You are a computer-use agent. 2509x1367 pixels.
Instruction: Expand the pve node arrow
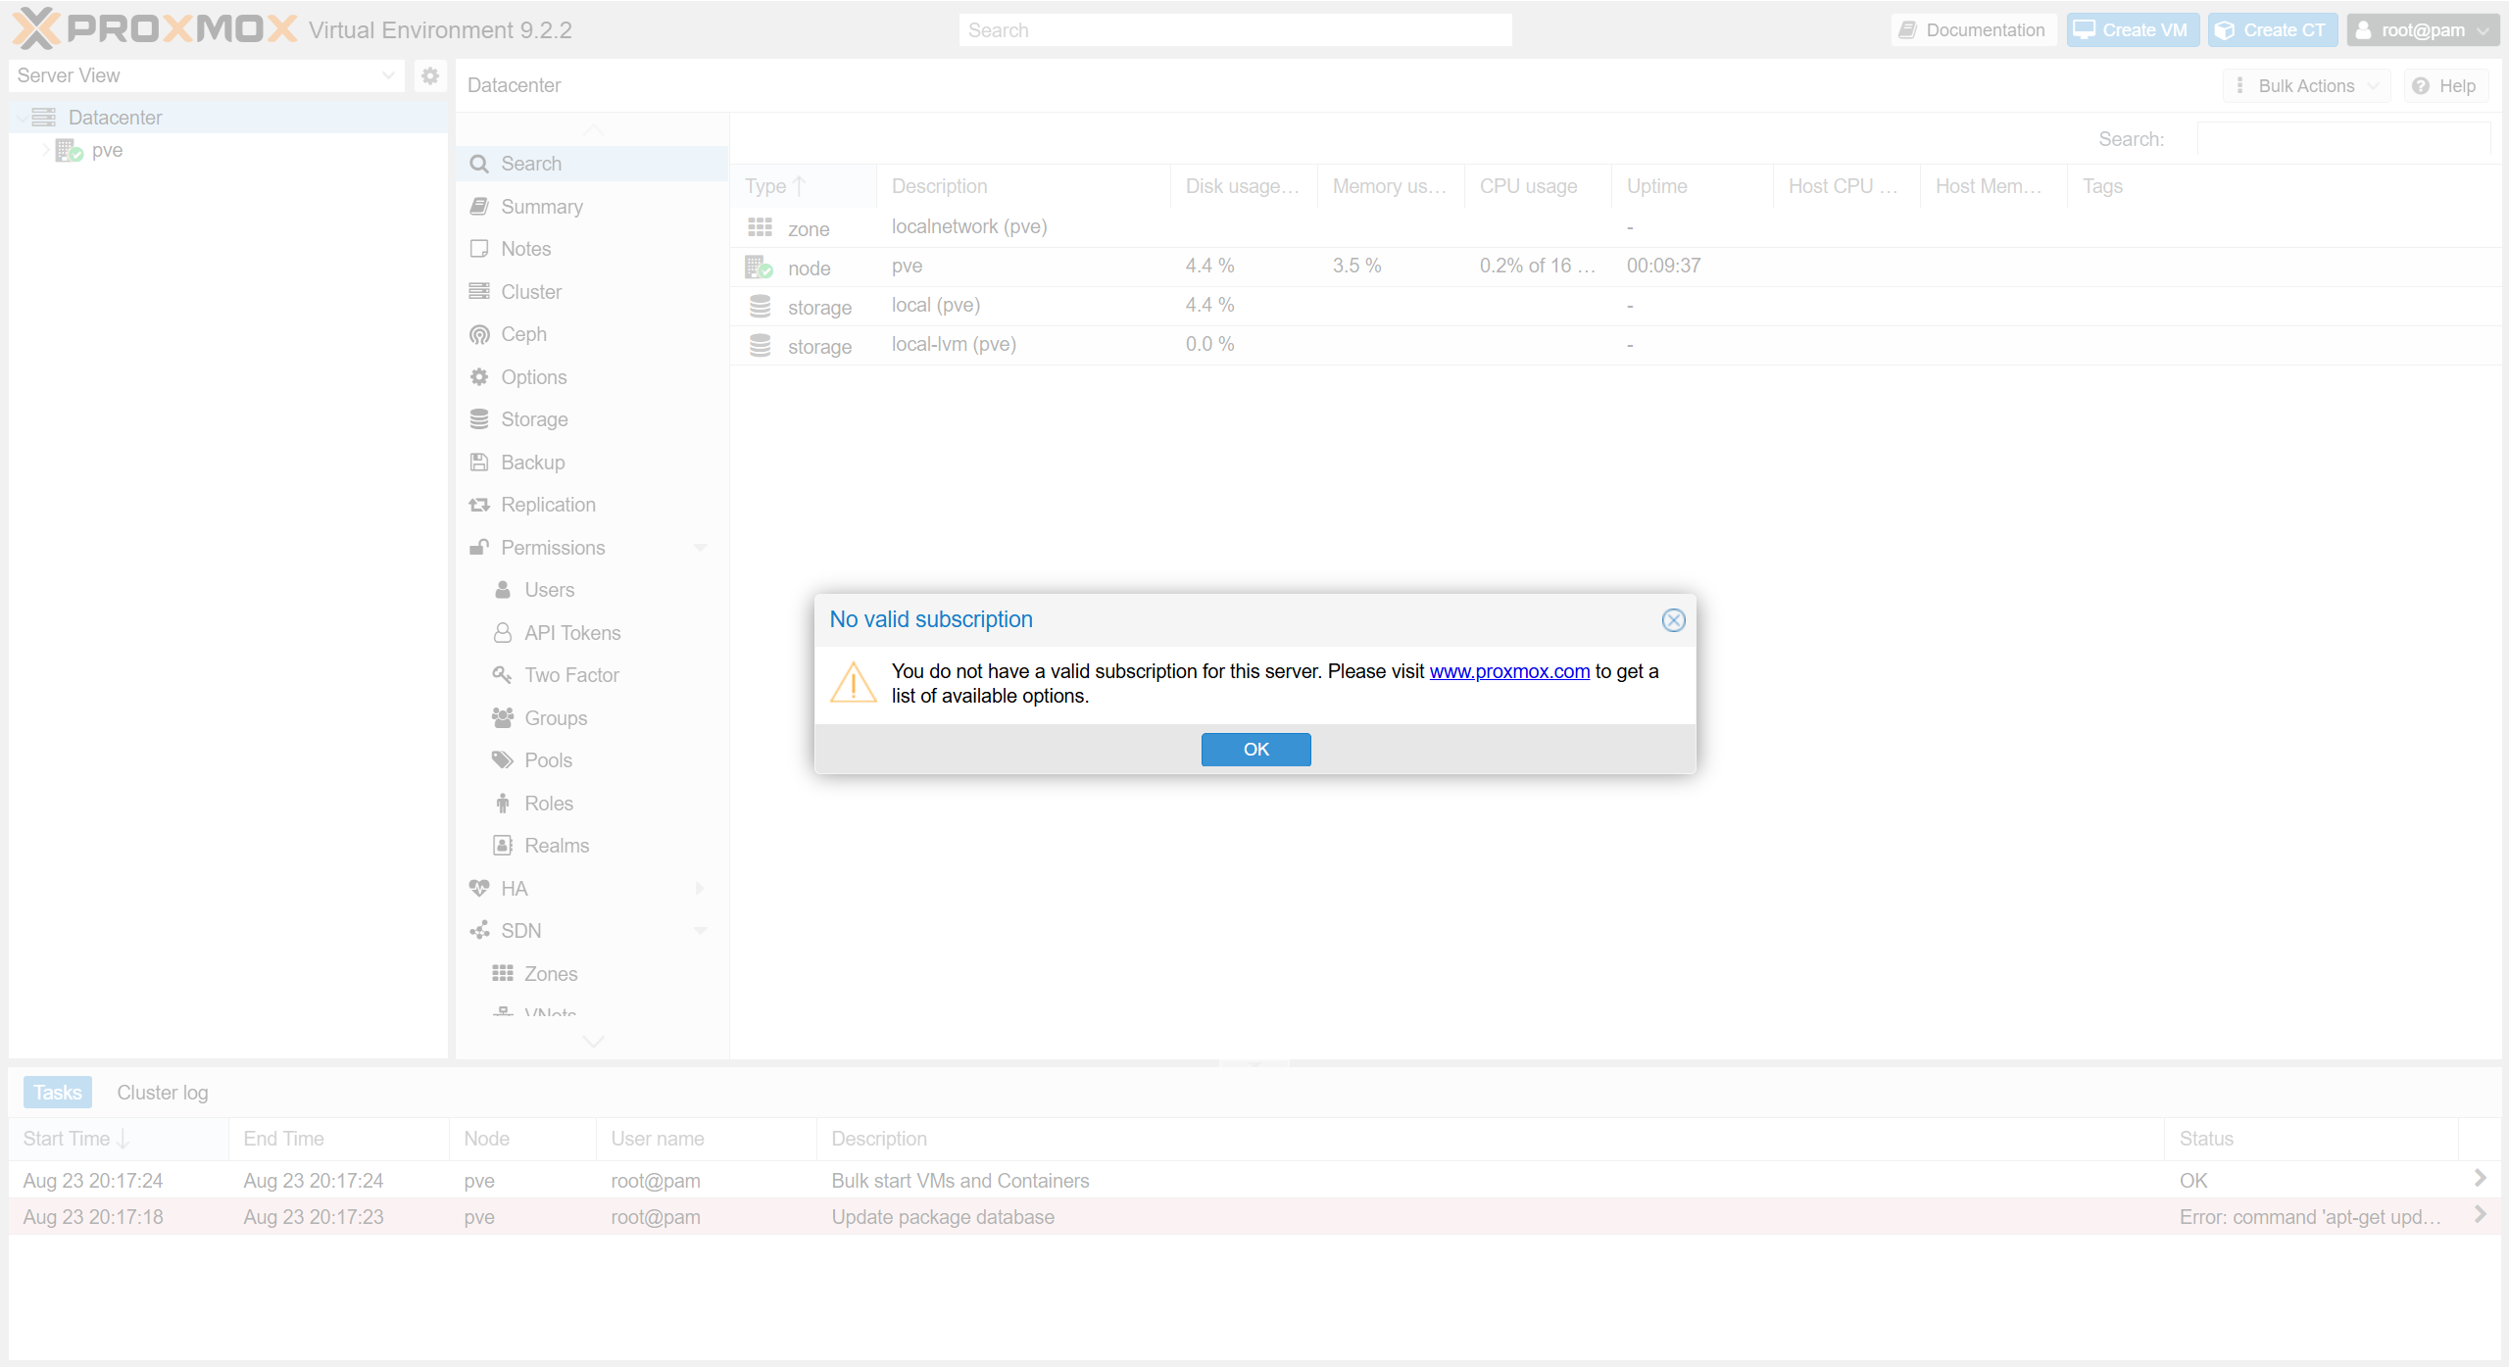pyautogui.click(x=45, y=150)
